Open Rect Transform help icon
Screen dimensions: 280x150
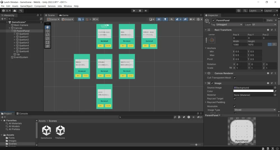pyautogui.click(x=268, y=30)
